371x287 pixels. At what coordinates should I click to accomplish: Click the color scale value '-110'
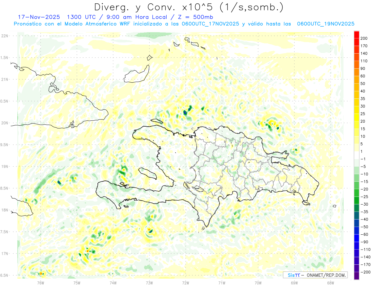(x=365, y=249)
